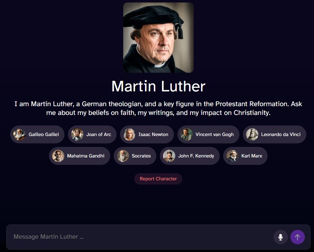Click the purple send arrow icon
The height and width of the screenshot is (252, 314).
[297, 237]
